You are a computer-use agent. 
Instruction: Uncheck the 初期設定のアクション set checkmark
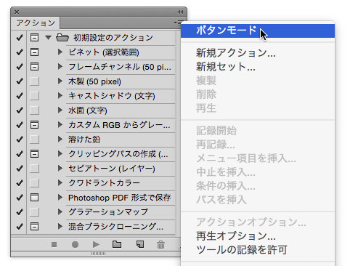[x=20, y=38]
